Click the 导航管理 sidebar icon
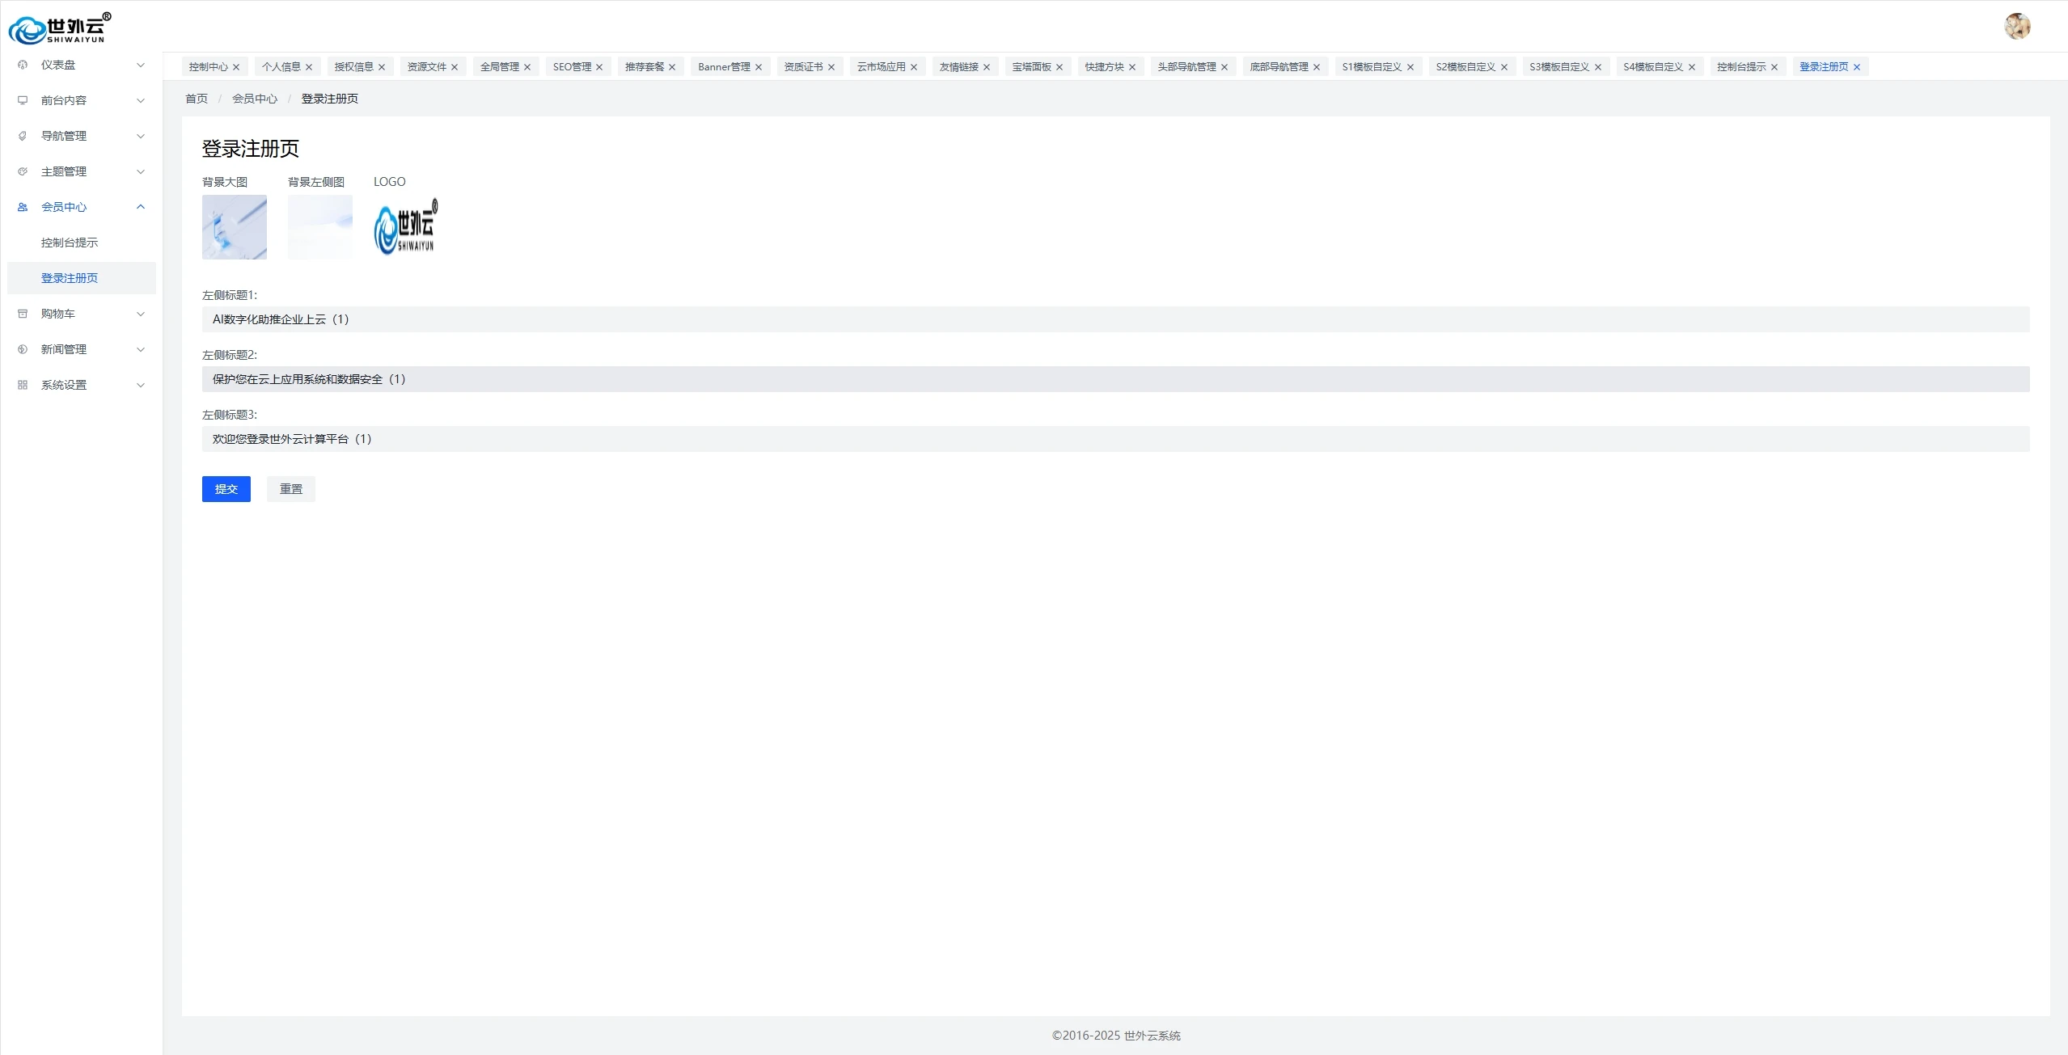Viewport: 2068px width, 1055px height. click(23, 136)
